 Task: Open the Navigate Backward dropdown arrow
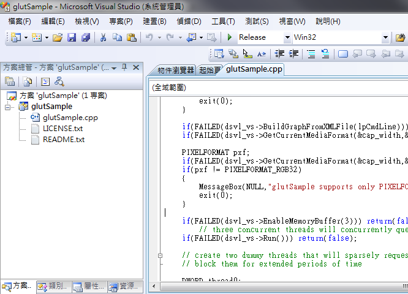coord(201,38)
